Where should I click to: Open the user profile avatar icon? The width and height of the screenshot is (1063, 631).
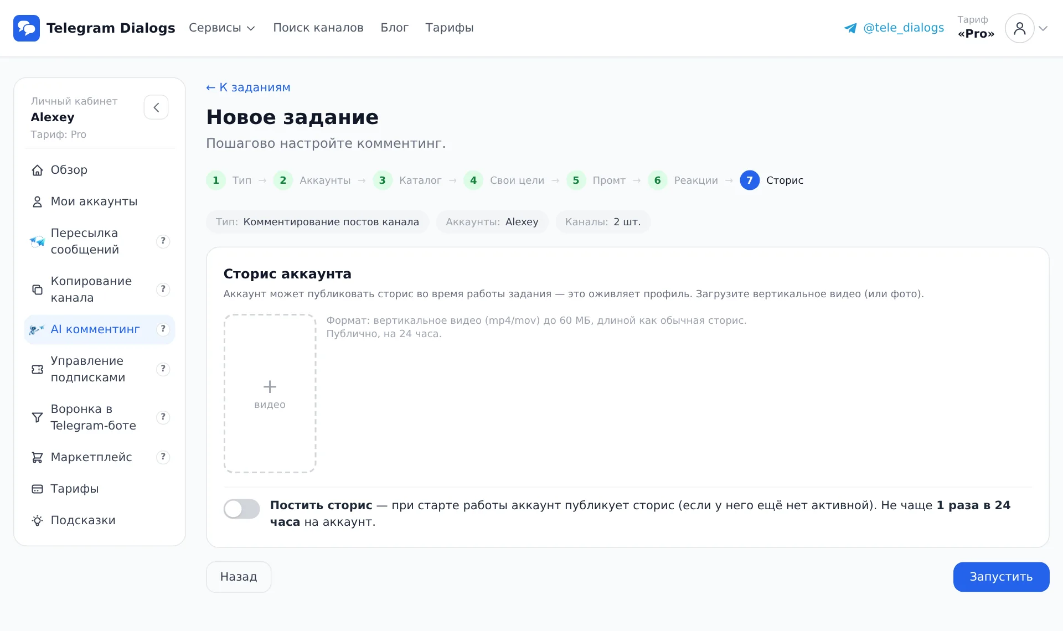[x=1020, y=28]
